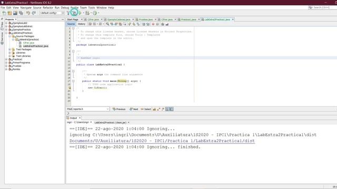Switch to the Practica1.java editor tab
This screenshot has width=337, height=189.
coord(189,19)
